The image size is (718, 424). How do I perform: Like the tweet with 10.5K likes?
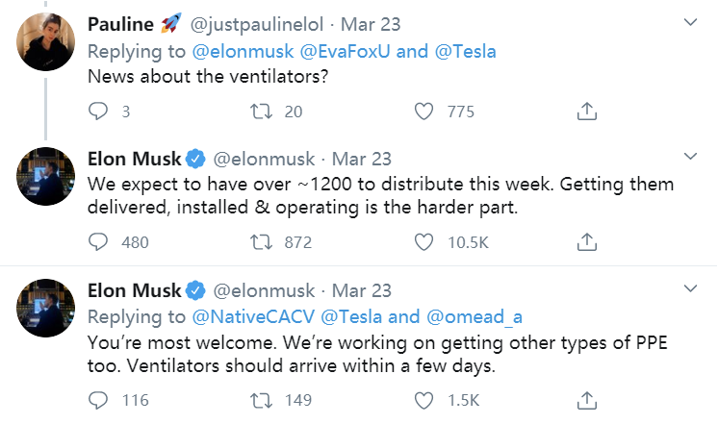(x=423, y=241)
